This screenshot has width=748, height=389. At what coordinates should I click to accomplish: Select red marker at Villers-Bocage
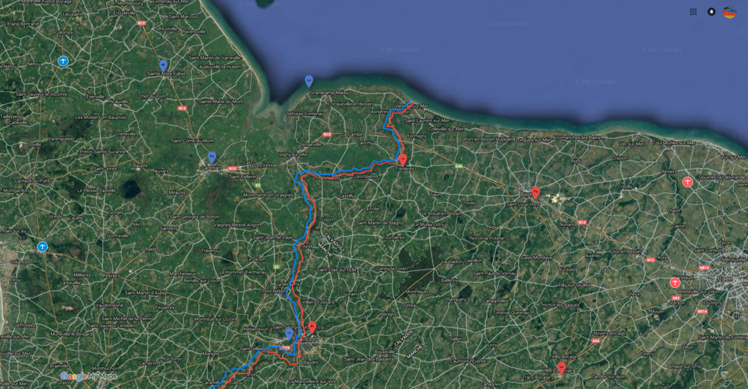tap(562, 368)
